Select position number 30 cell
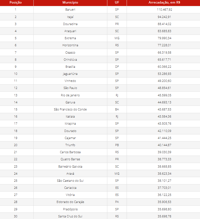200x219 pixels. pos(15,216)
